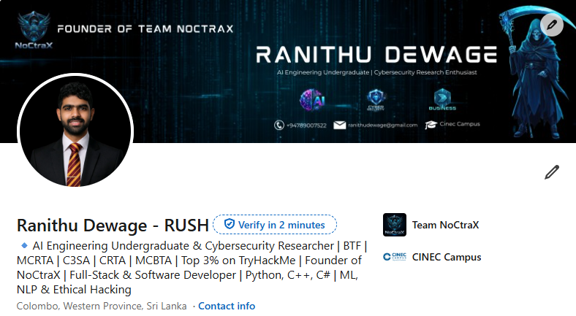
Task: Edit profile intro with the pencil icon
Action: point(551,172)
